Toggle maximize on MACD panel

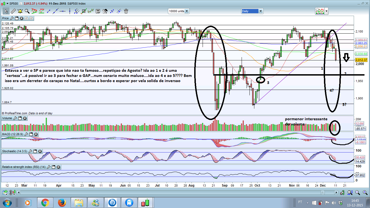coord(31,134)
